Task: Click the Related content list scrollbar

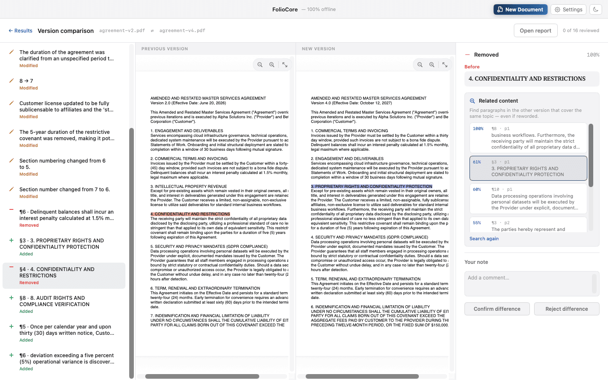Action: [x=591, y=155]
